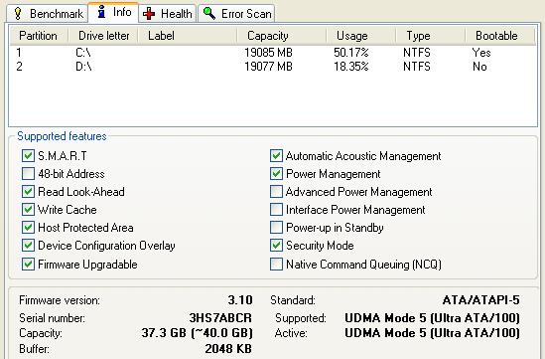Click the Supported features group label
Viewport: 545px width, 359px height.
pyautogui.click(x=62, y=136)
